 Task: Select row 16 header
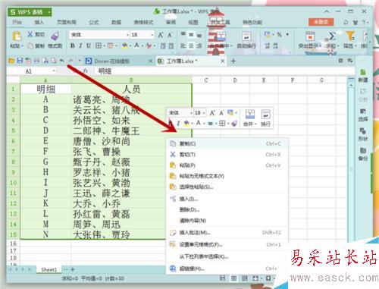(x=13, y=243)
